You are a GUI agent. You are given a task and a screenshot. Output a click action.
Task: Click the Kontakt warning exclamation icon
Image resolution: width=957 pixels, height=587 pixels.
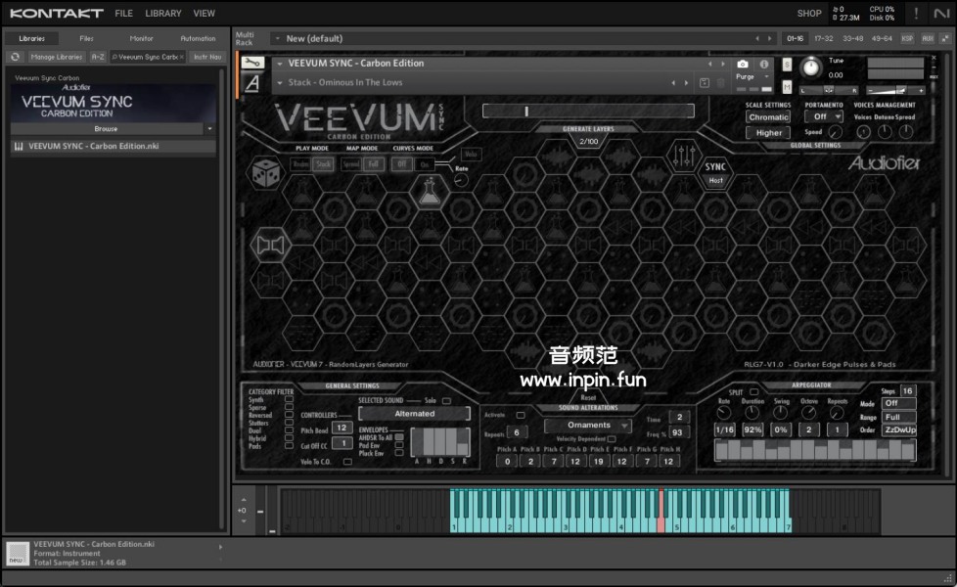[x=916, y=13]
